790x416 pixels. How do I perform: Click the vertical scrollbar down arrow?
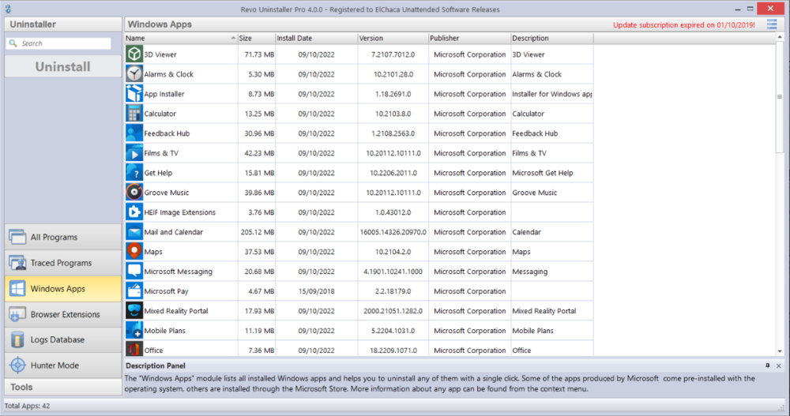point(781,351)
